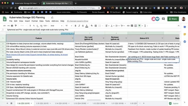Open the Tasks side panel icon
Viewport: 188px width, 106px height.
coord(185,42)
